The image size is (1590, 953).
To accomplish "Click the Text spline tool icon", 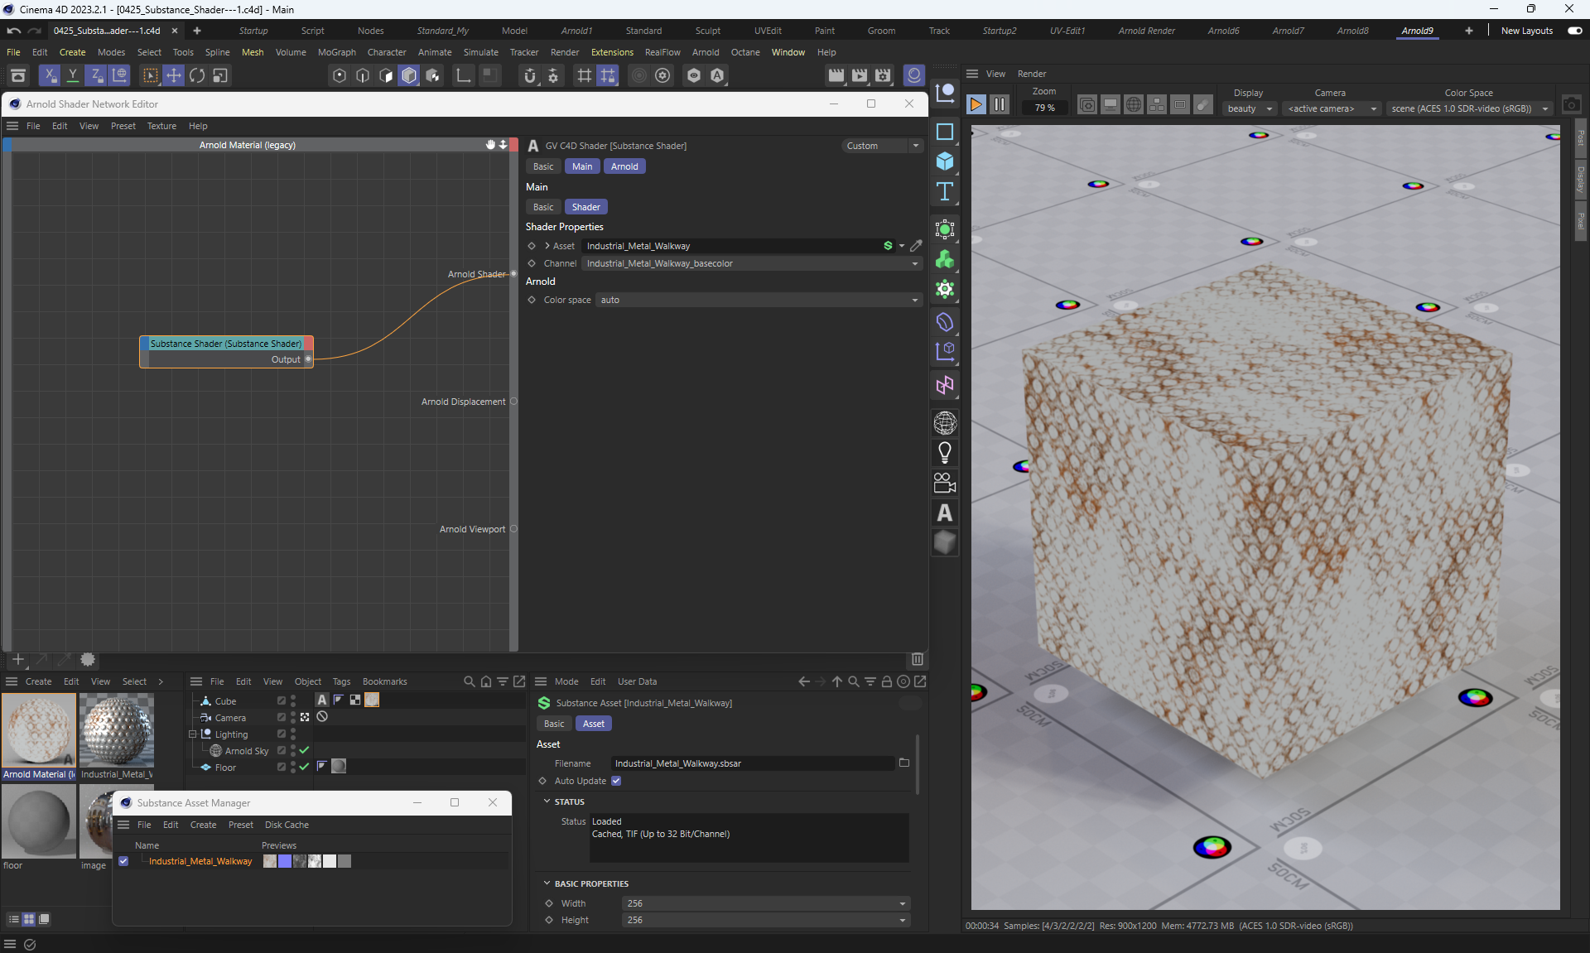I will pos(945,191).
